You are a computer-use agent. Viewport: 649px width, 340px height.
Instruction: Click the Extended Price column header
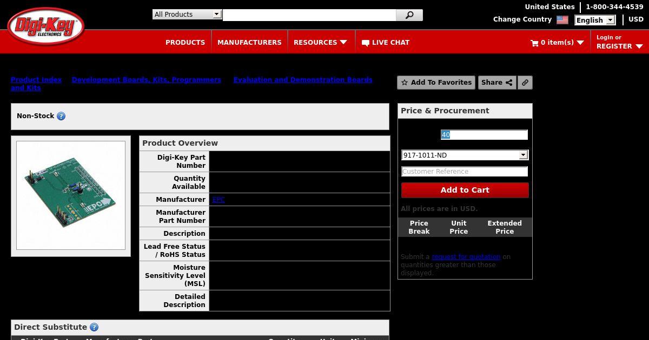505,227
